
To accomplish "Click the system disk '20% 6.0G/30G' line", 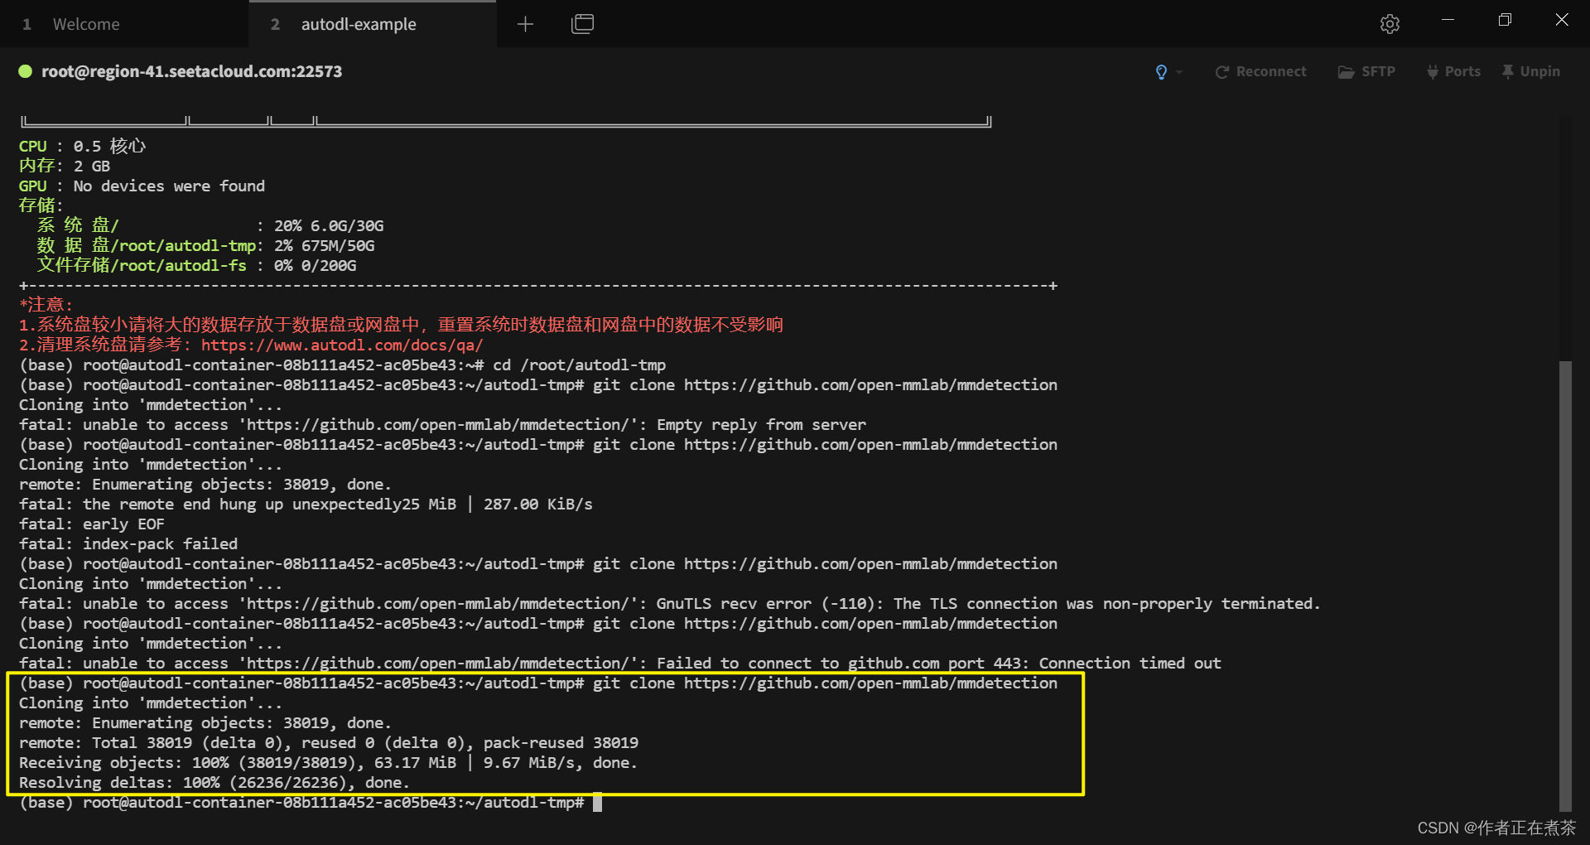I will (210, 226).
